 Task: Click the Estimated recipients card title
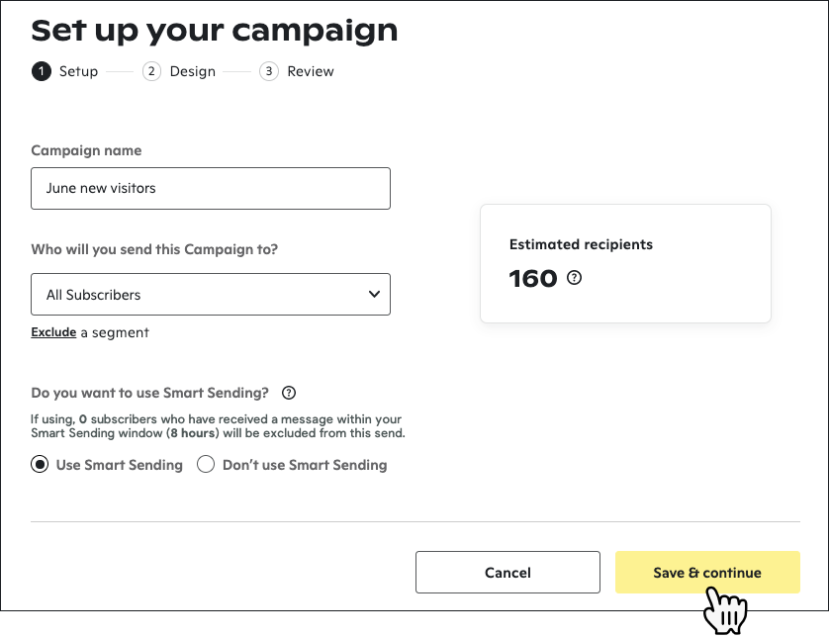pos(581,244)
